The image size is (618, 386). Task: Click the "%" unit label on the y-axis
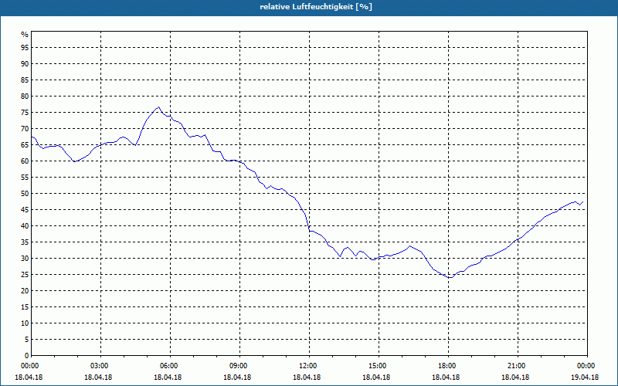click(x=25, y=35)
